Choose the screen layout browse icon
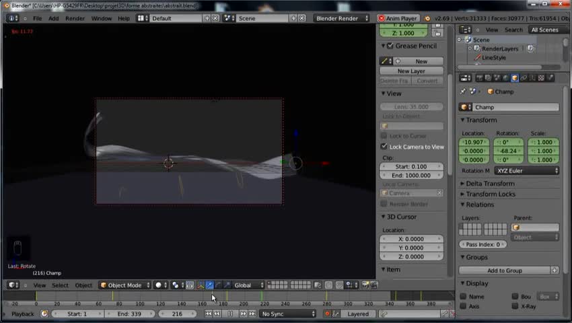 pos(142,18)
